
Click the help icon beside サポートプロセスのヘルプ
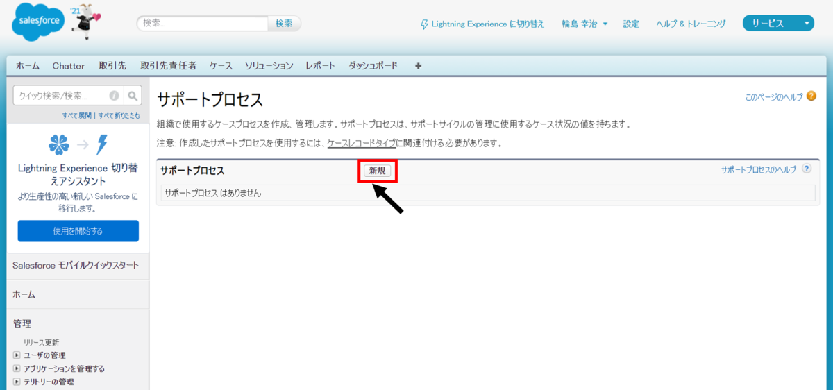point(807,169)
